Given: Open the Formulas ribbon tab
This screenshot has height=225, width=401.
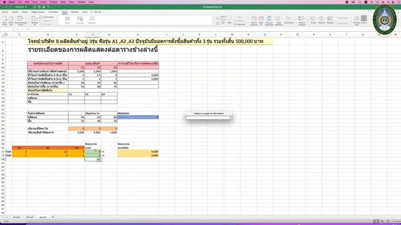Looking at the screenshot, I should 53,12.
